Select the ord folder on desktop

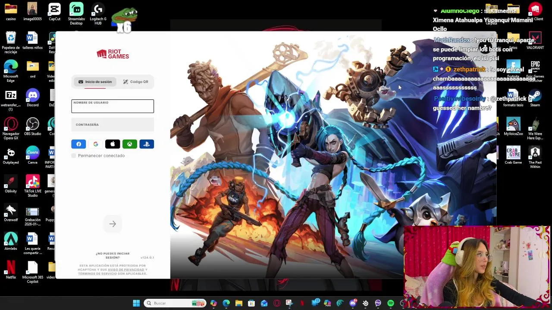33,69
